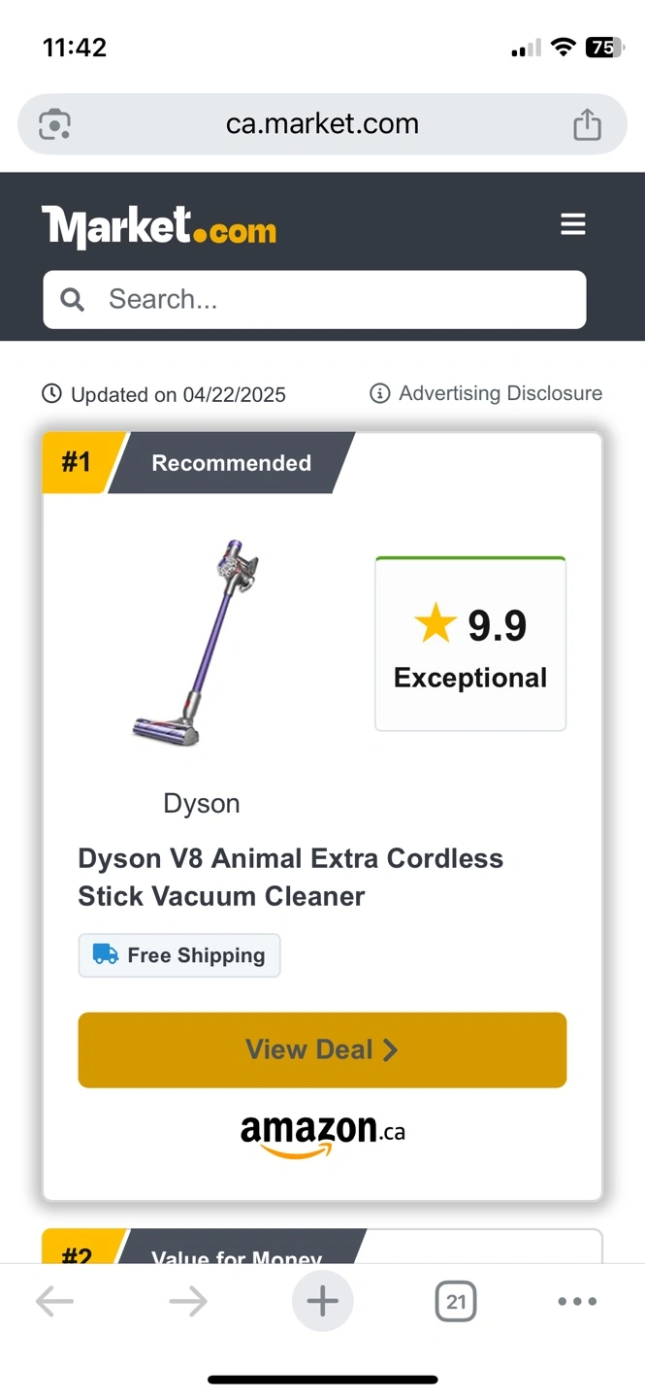Open a new tab with plus button
645x1398 pixels.
[322, 1301]
